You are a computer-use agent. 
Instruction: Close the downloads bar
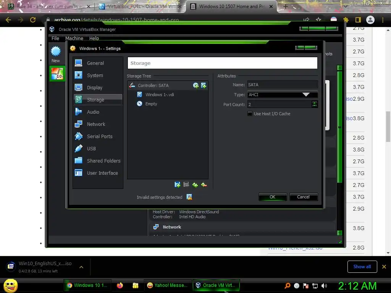[x=384, y=267]
